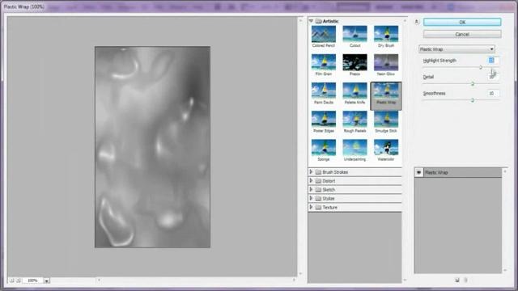The height and width of the screenshot is (291, 518).
Task: Select the Dry Brush filter thumbnail
Action: 386,34
